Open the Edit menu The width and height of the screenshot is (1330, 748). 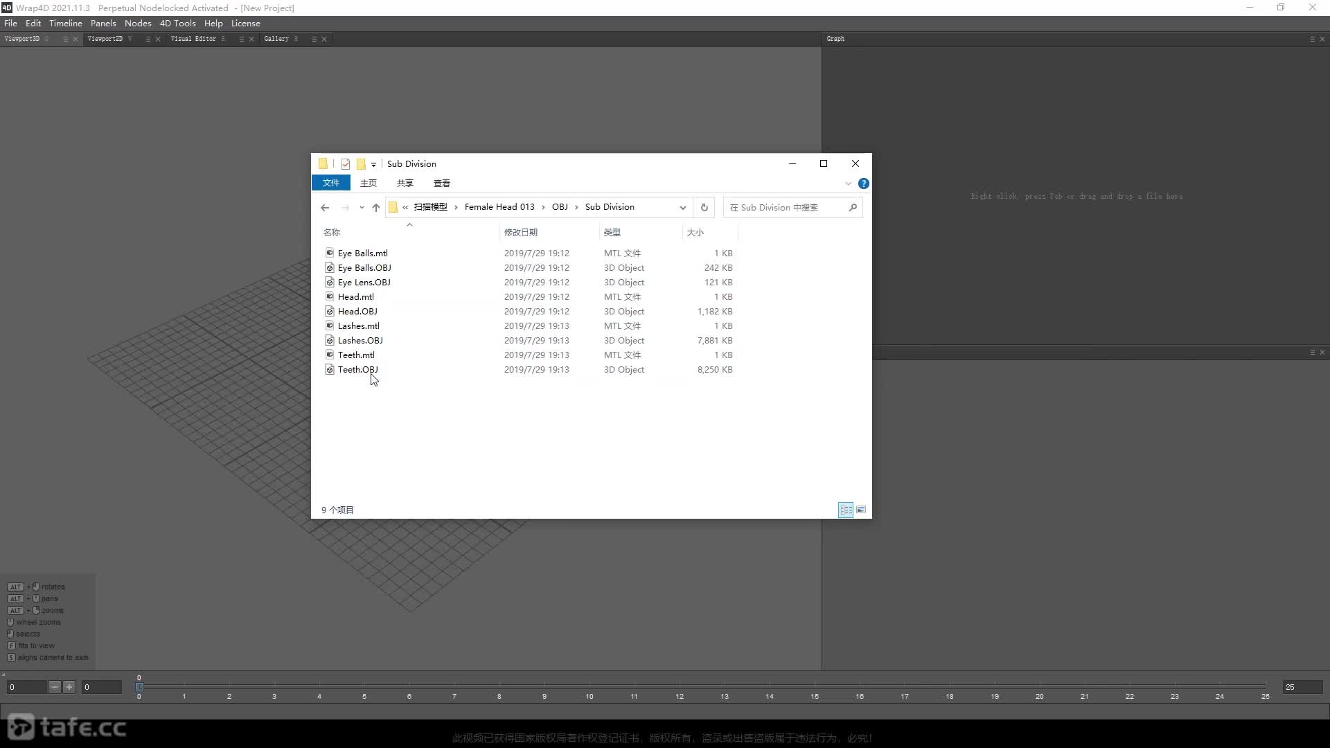tap(33, 23)
